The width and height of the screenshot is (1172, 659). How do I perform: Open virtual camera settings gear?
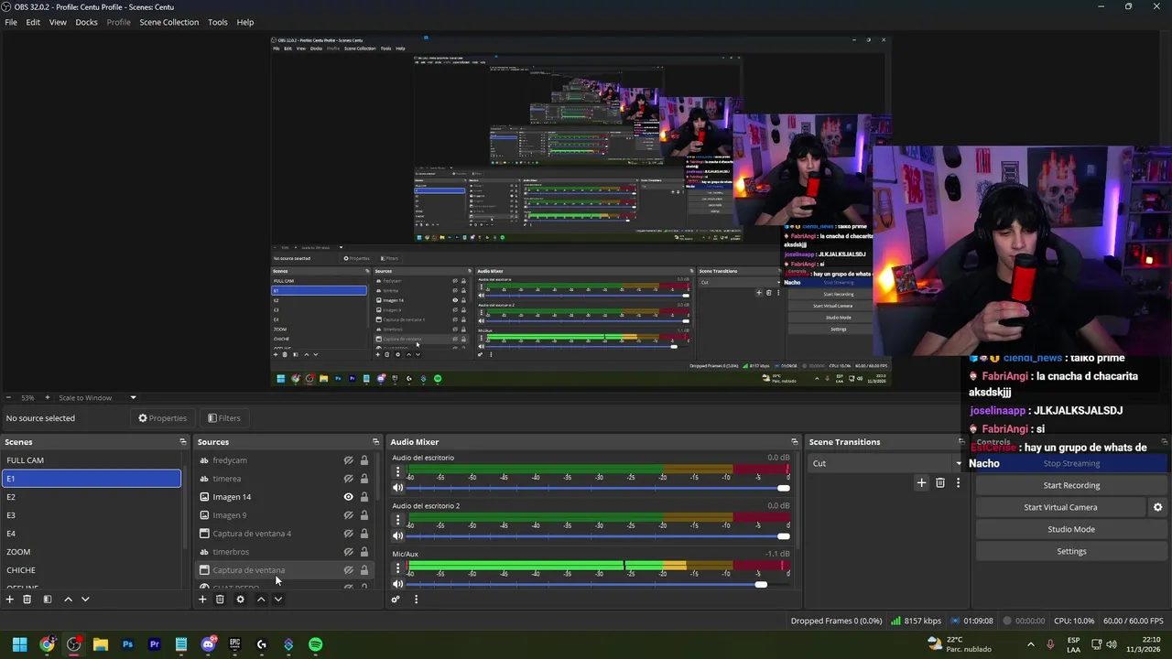pyautogui.click(x=1157, y=507)
